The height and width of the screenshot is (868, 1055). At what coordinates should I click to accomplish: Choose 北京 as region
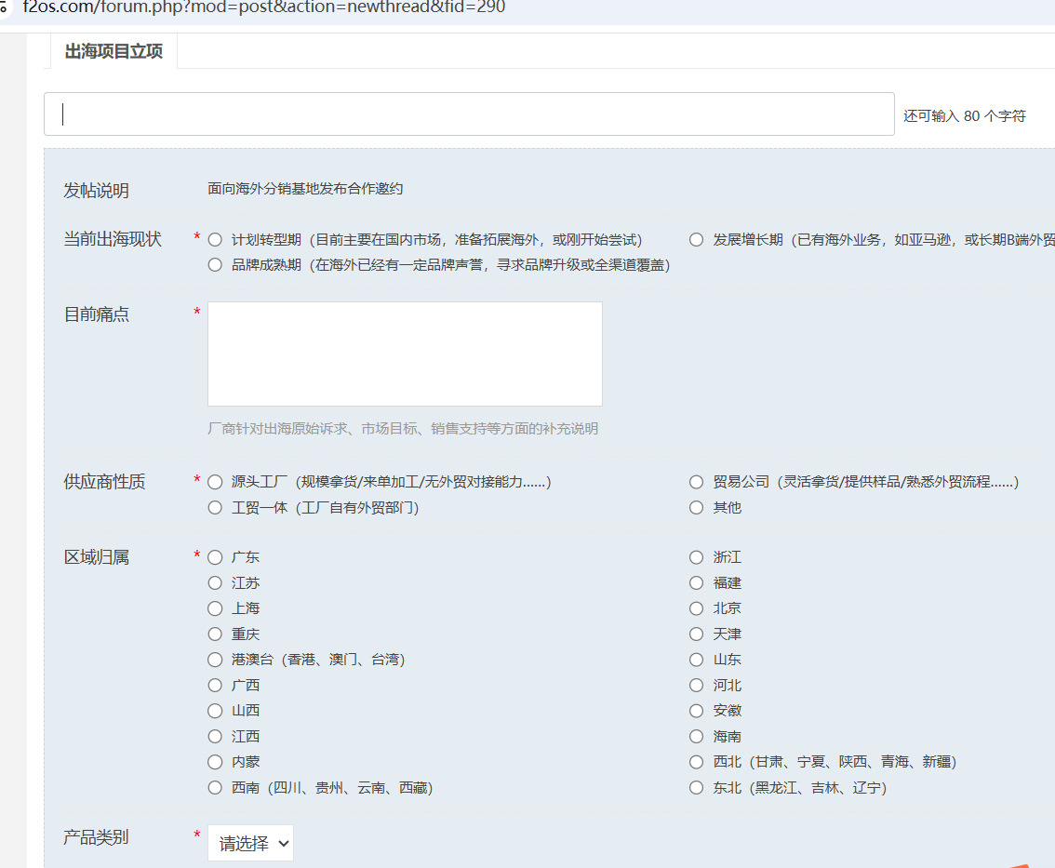coord(696,608)
